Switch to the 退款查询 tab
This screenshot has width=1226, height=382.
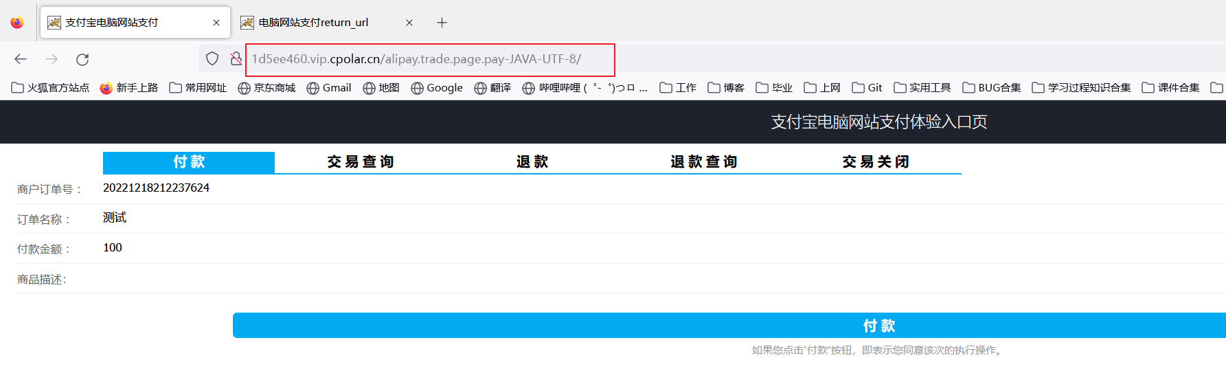point(704,162)
